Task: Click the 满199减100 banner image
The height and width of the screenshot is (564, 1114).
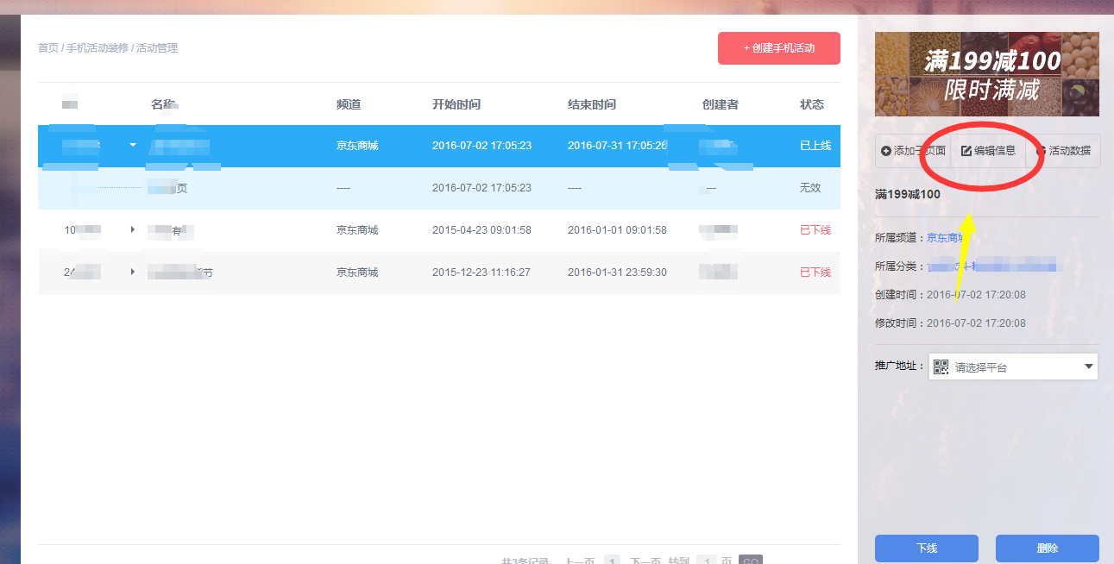Action: click(x=986, y=74)
